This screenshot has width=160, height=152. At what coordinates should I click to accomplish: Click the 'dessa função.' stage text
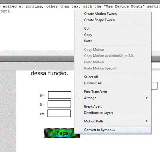click(49, 73)
